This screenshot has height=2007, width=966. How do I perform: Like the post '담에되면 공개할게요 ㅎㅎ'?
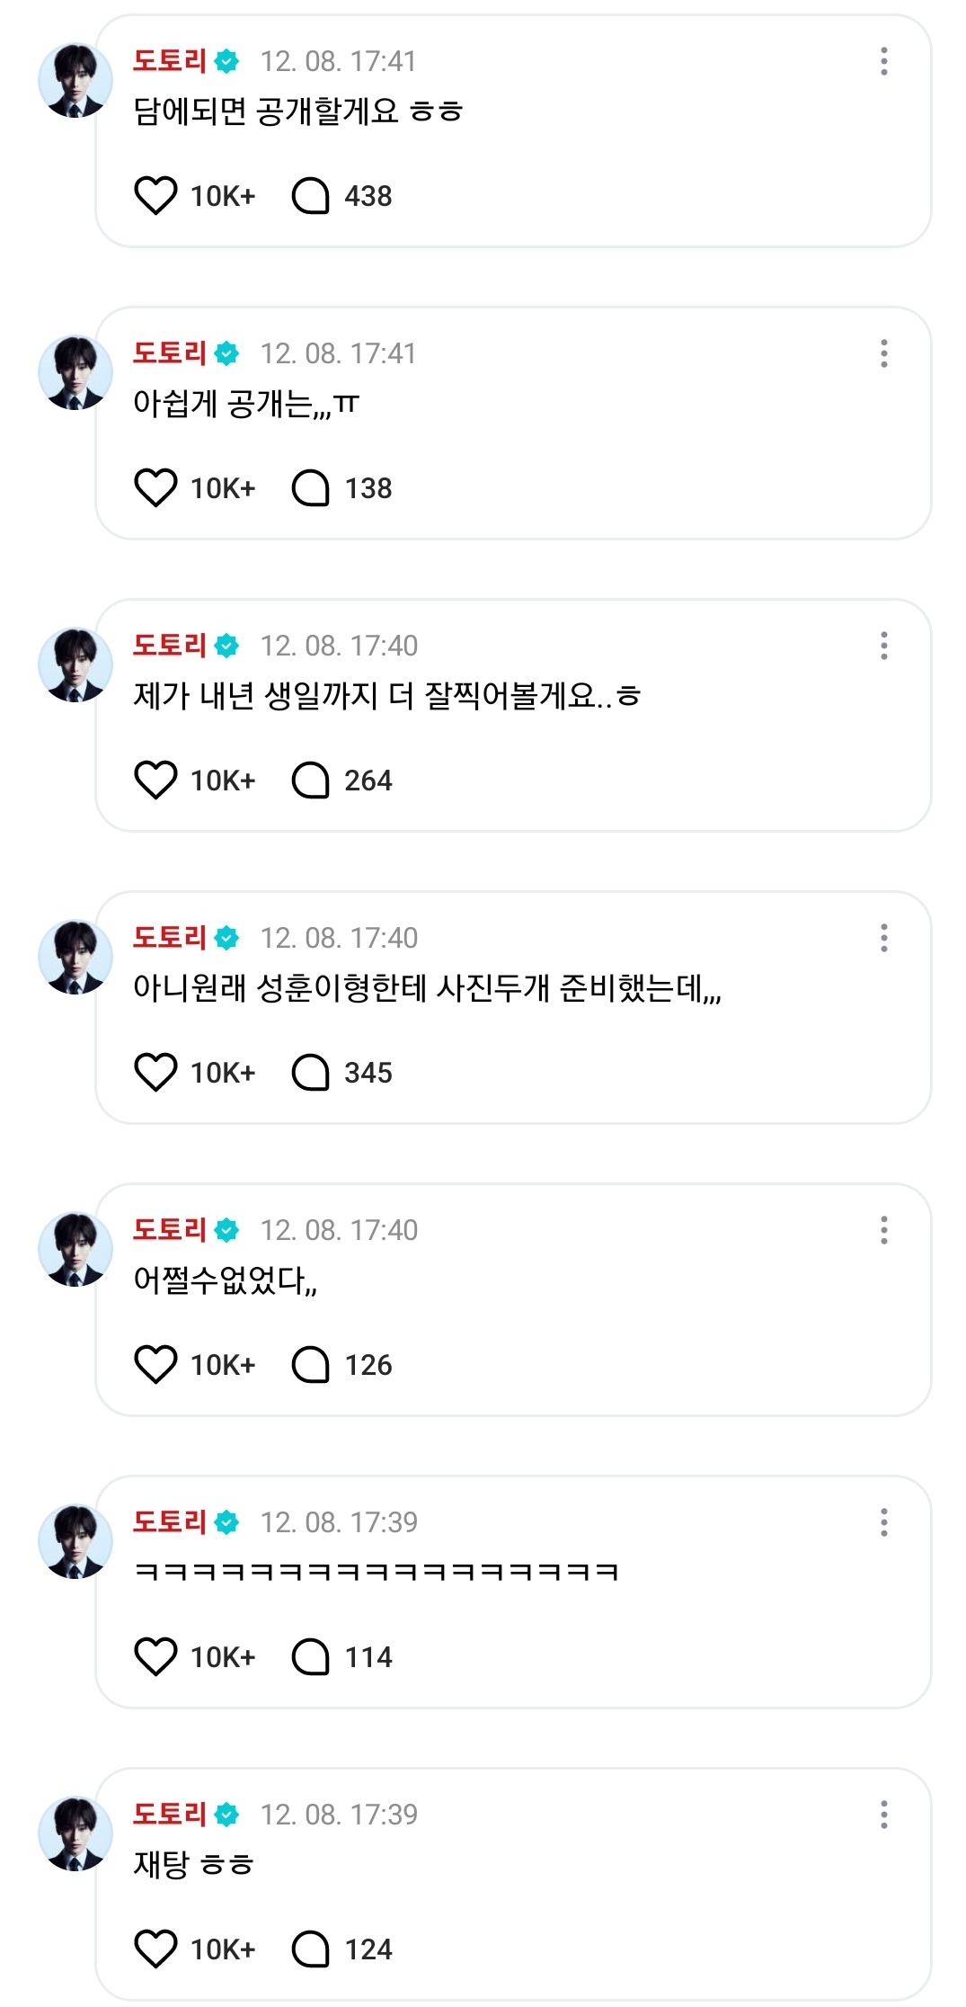(155, 196)
